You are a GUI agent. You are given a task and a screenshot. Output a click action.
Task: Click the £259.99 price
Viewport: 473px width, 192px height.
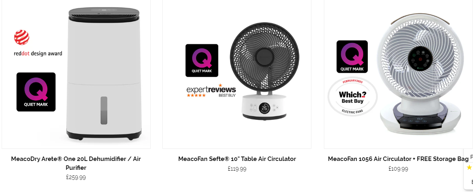coord(76,177)
